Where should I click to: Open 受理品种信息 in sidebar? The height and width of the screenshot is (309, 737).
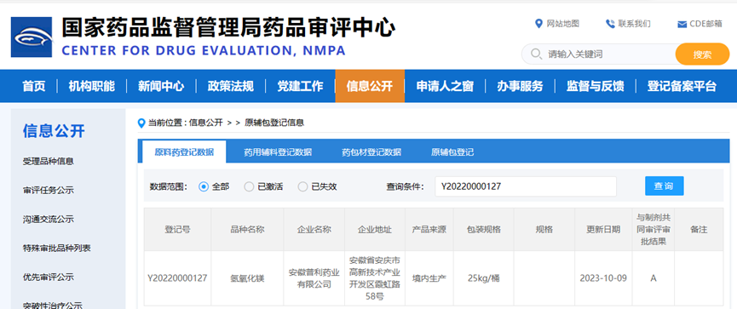pos(49,161)
